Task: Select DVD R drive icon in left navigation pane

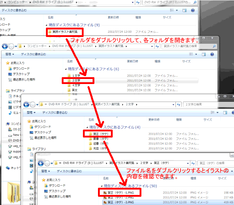Action: coord(10,140)
